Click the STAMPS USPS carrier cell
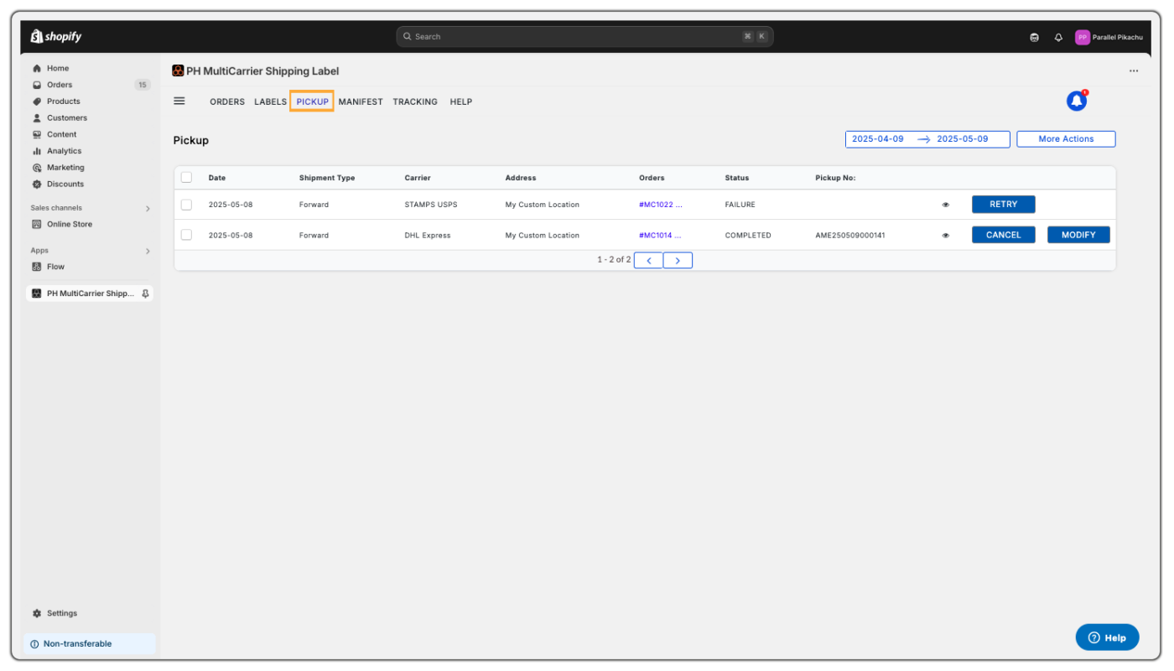This screenshot has width=1174, height=671. (x=431, y=205)
